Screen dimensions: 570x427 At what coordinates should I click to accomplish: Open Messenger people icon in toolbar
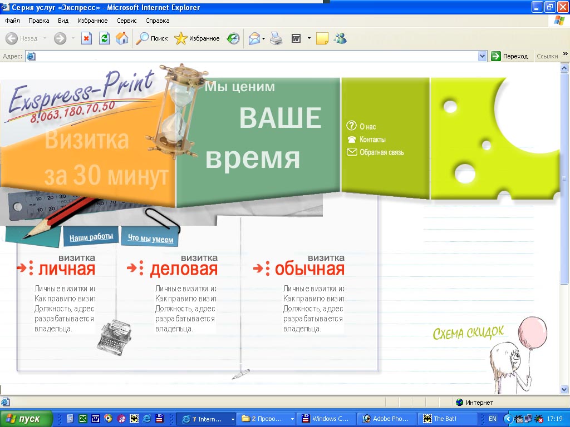(x=340, y=38)
